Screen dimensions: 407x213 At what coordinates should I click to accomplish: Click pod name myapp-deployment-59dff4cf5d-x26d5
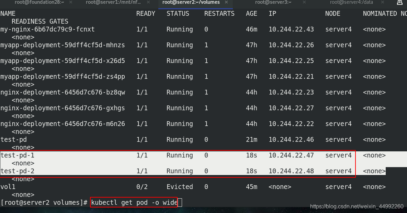63,61
